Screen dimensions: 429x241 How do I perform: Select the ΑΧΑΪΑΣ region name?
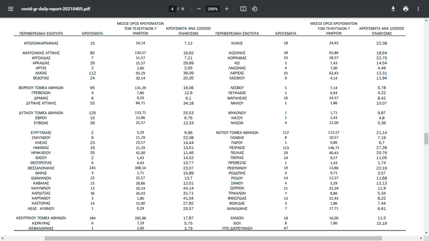tap(41, 73)
